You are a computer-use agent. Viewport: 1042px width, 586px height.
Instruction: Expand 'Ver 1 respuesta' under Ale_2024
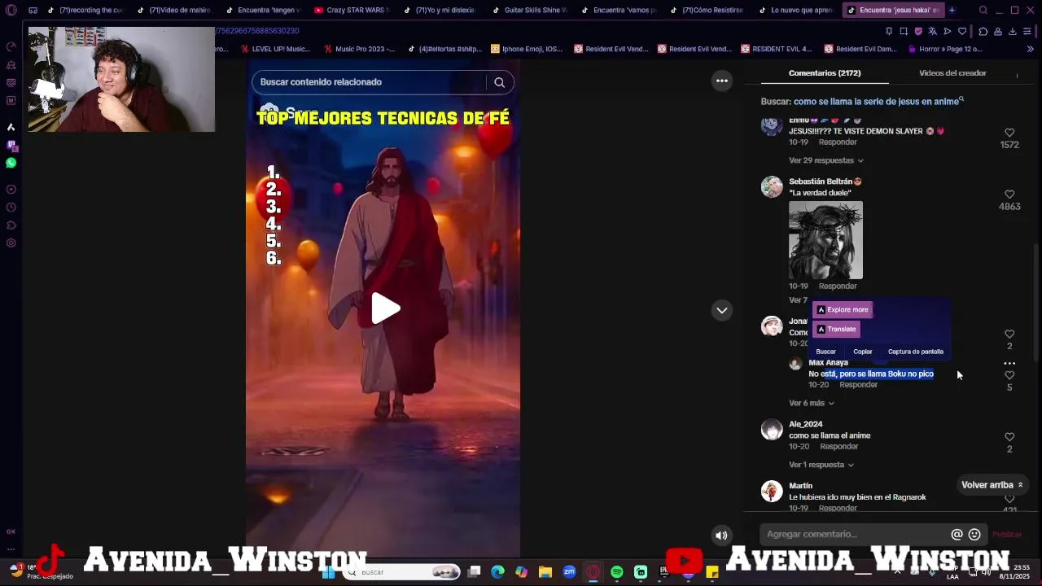tap(821, 465)
